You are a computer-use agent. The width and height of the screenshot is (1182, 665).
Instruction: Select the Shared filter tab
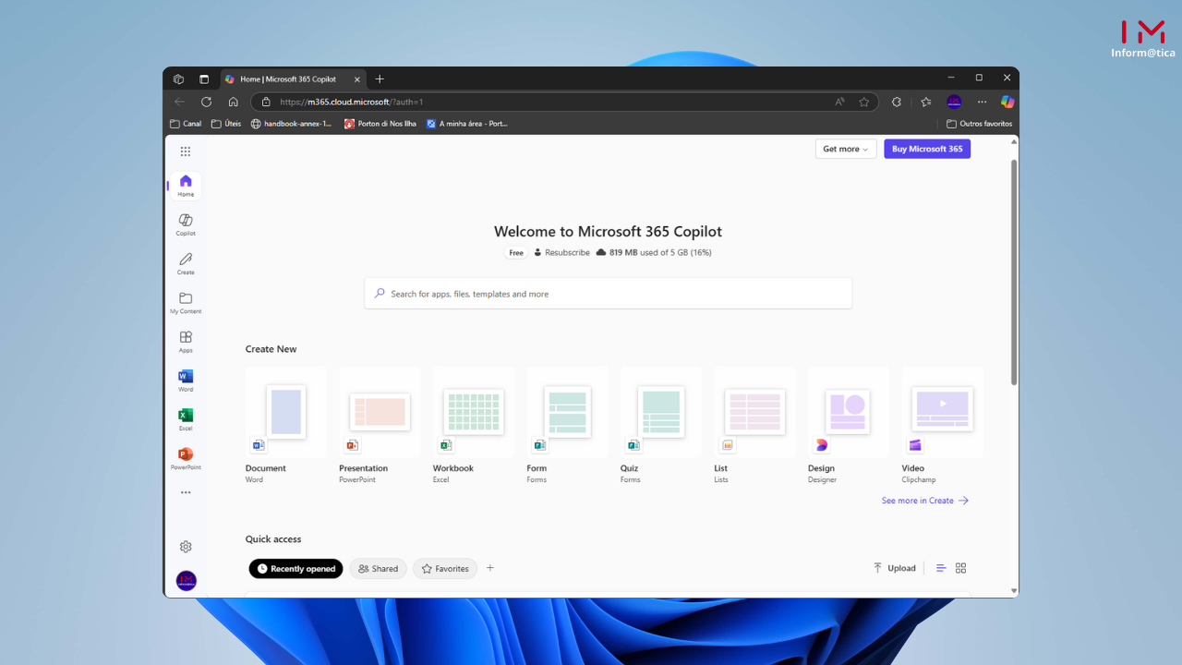coord(378,569)
